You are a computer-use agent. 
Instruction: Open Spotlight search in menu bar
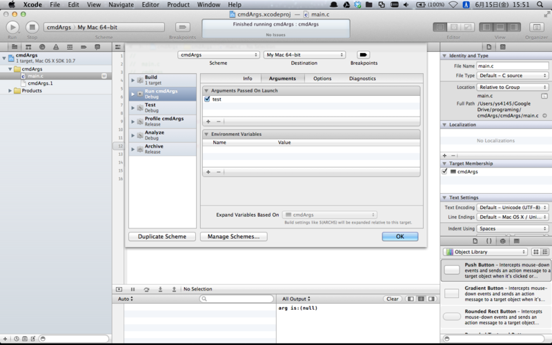tap(540, 5)
